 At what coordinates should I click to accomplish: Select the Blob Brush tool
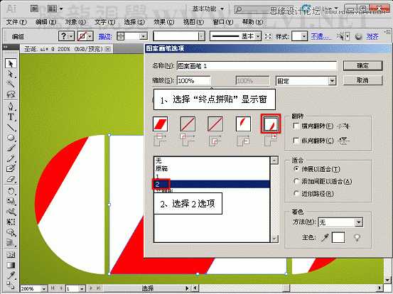11,168
